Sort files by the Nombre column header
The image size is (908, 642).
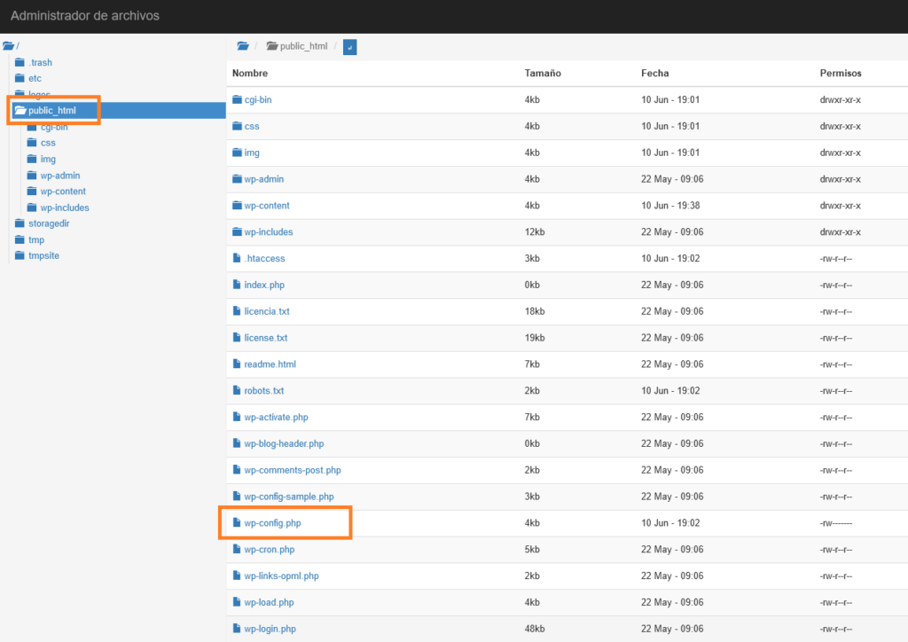click(248, 73)
